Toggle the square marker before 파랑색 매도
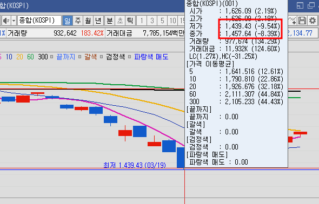The width and height of the screenshot is (319, 204). coord(129,57)
